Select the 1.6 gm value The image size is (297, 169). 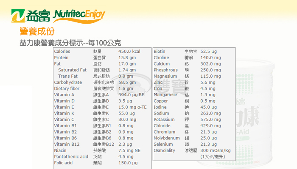coord(126,88)
